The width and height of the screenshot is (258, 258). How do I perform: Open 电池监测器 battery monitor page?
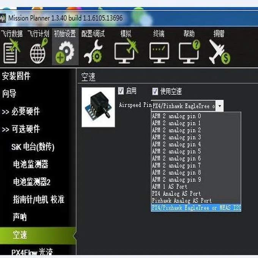(x=31, y=164)
